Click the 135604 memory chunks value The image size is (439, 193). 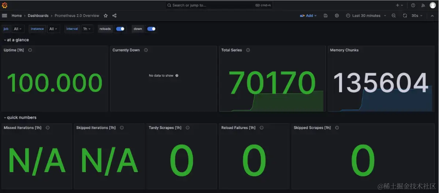point(381,82)
